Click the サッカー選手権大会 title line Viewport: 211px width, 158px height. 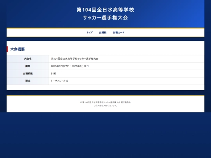[105, 18]
